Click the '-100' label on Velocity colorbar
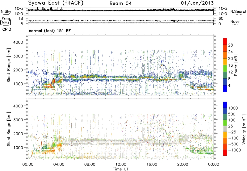The image size is (247, 171). click(x=233, y=138)
